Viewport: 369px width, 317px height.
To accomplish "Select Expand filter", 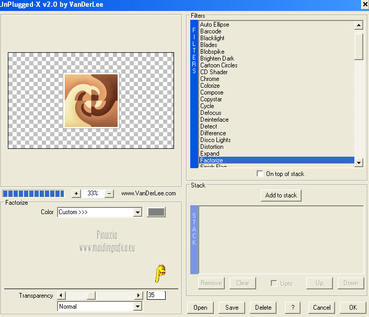I will point(276,154).
